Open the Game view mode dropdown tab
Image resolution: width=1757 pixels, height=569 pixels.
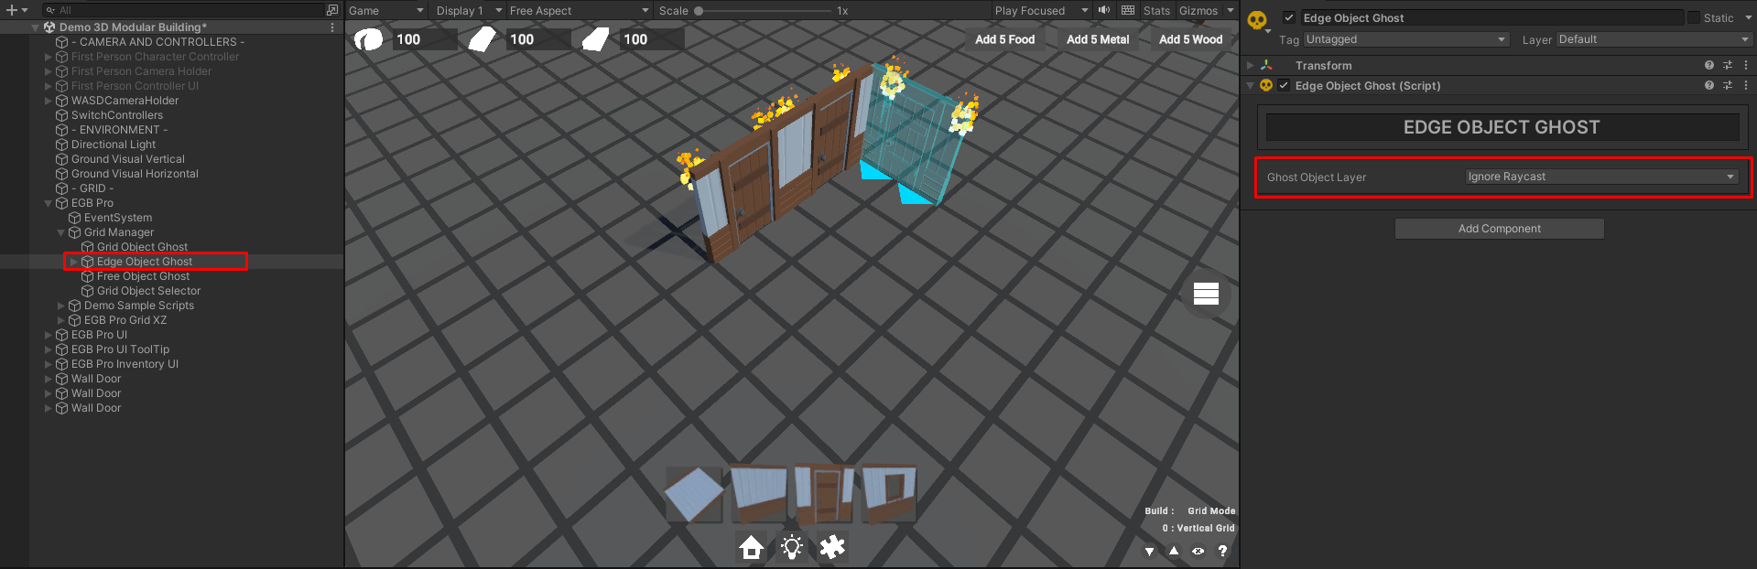click(x=385, y=11)
